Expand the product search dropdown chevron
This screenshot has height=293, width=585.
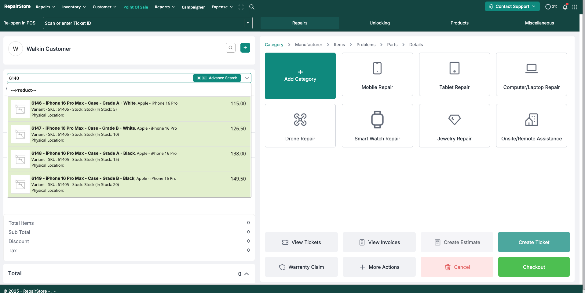pos(247,78)
